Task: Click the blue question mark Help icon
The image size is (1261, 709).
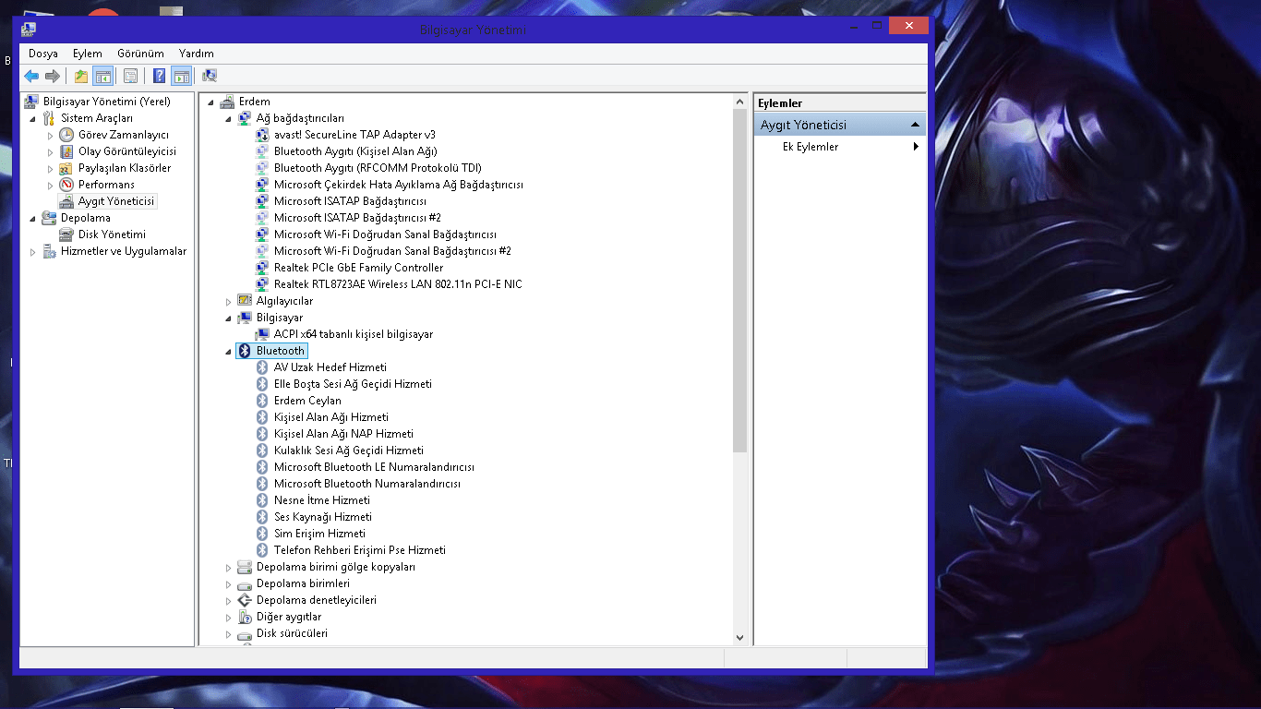Action: tap(160, 76)
